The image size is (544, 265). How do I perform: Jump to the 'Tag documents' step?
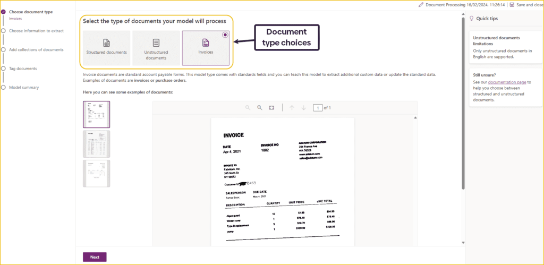tap(23, 69)
